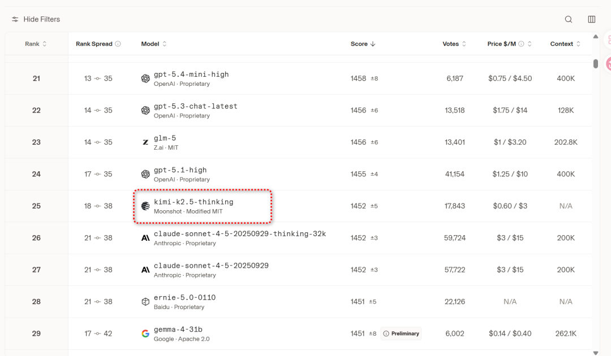Image resolution: width=611 pixels, height=356 pixels.
Task: Click rank spread 13–35 in row 21
Action: click(x=98, y=79)
